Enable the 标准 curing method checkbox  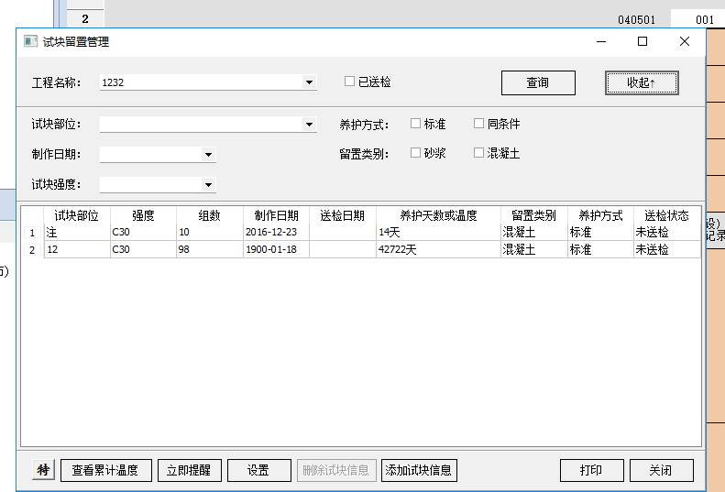[x=415, y=124]
